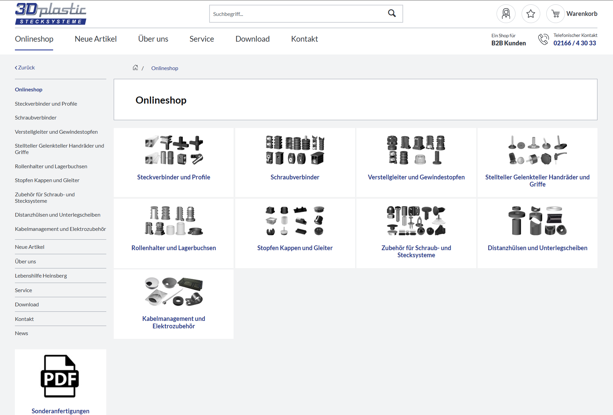Screen dimensions: 613x415
Task: Open Stopfen Kappen und Gleiter image
Action: [295, 221]
